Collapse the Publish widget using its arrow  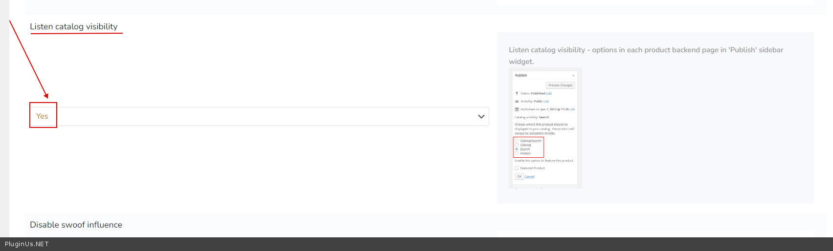[573, 76]
